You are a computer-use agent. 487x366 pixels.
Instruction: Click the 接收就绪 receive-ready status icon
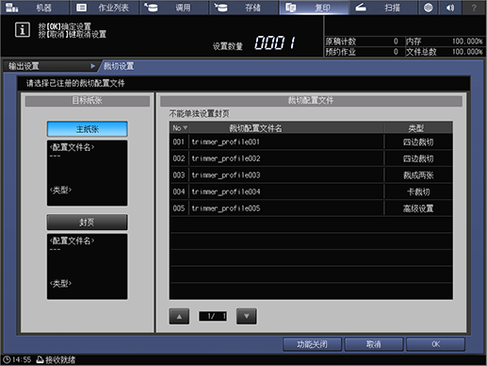pos(40,359)
